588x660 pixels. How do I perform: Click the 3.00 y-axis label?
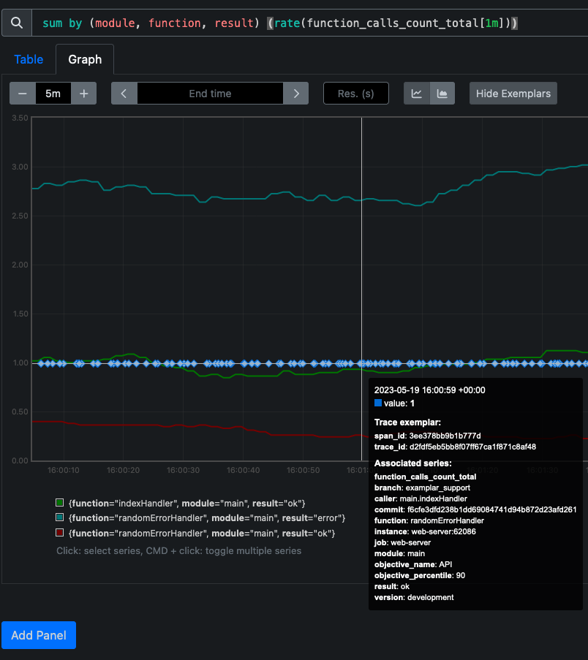(20, 167)
